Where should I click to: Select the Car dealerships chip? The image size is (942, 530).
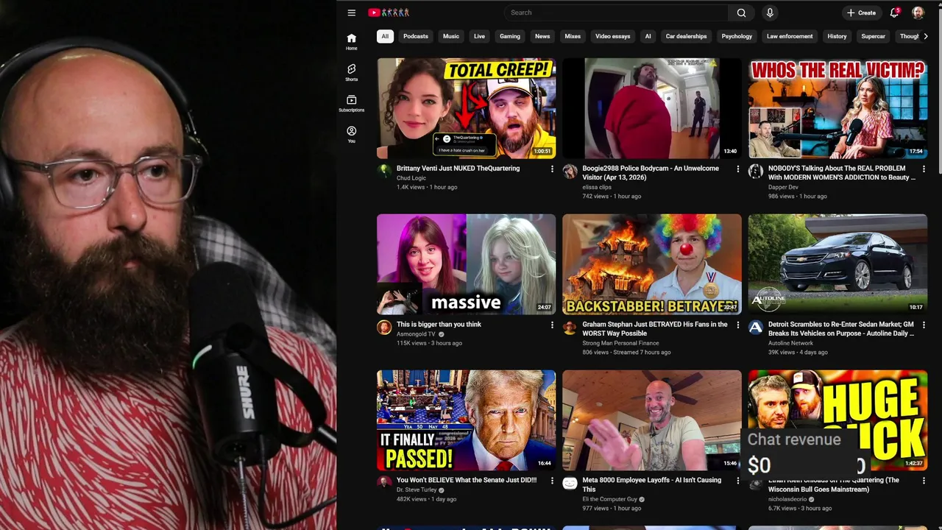pyautogui.click(x=686, y=36)
